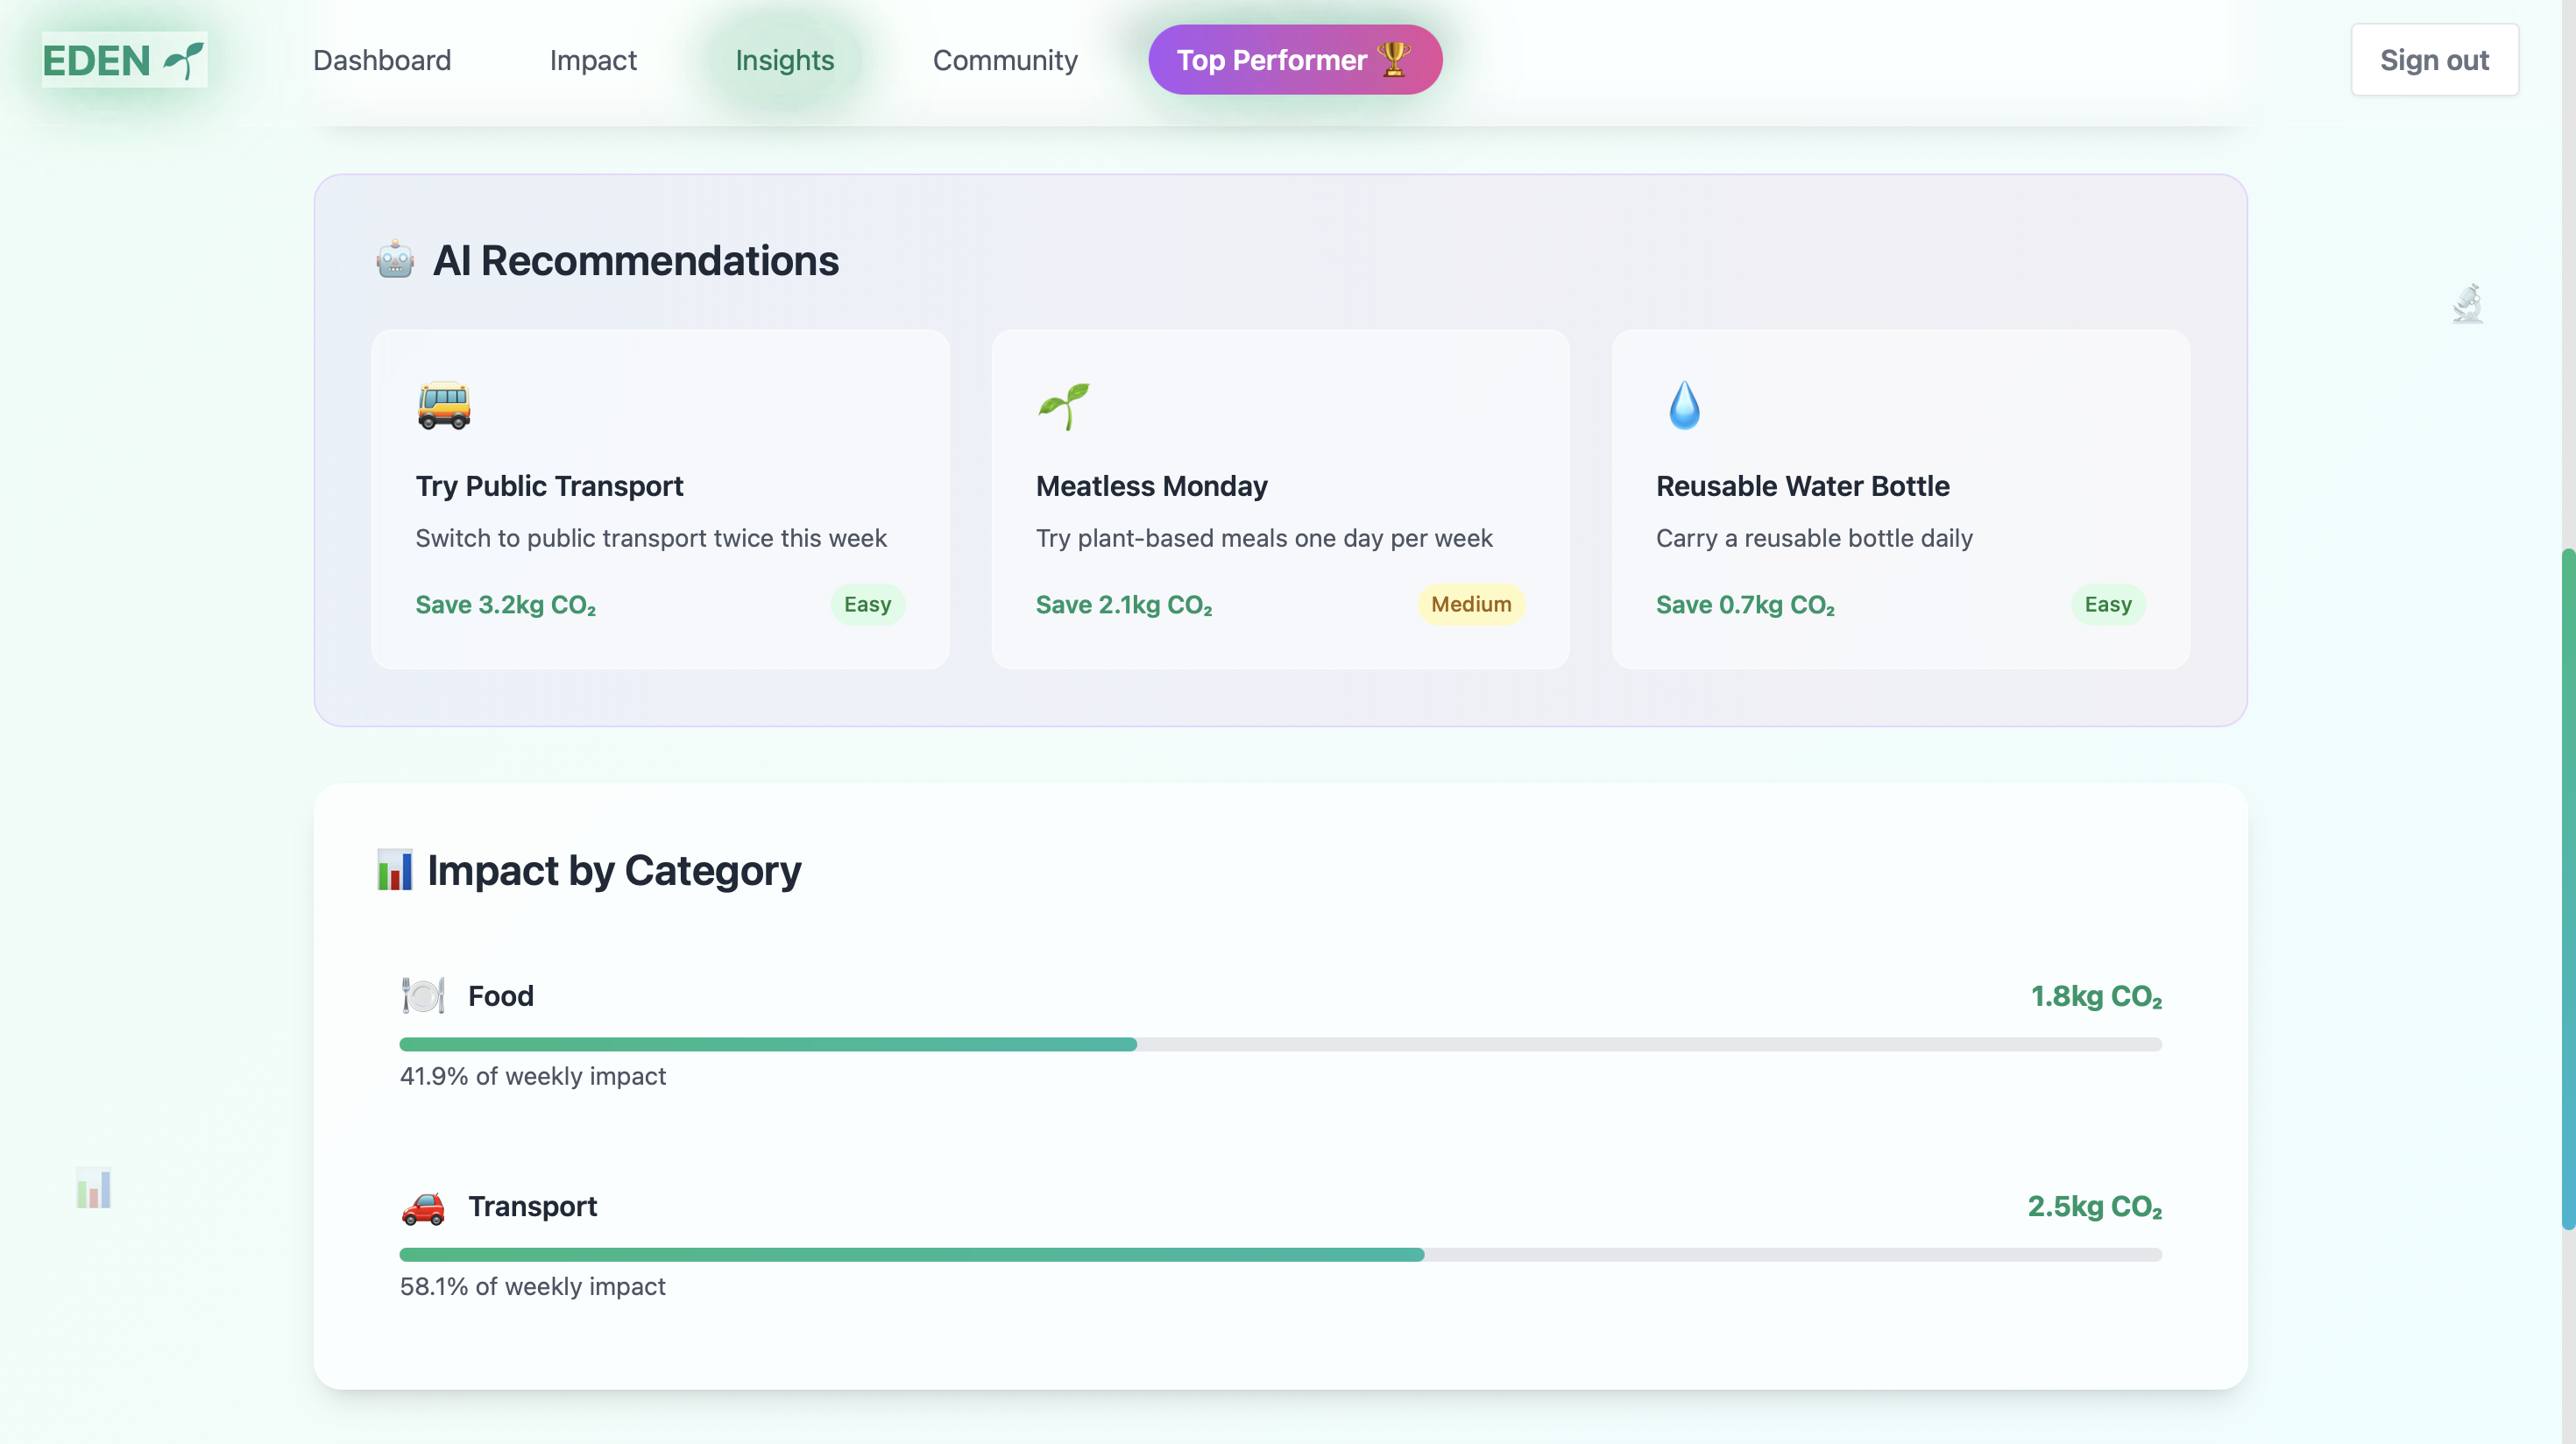Go to the Community tab
The height and width of the screenshot is (1444, 2576).
(1005, 60)
